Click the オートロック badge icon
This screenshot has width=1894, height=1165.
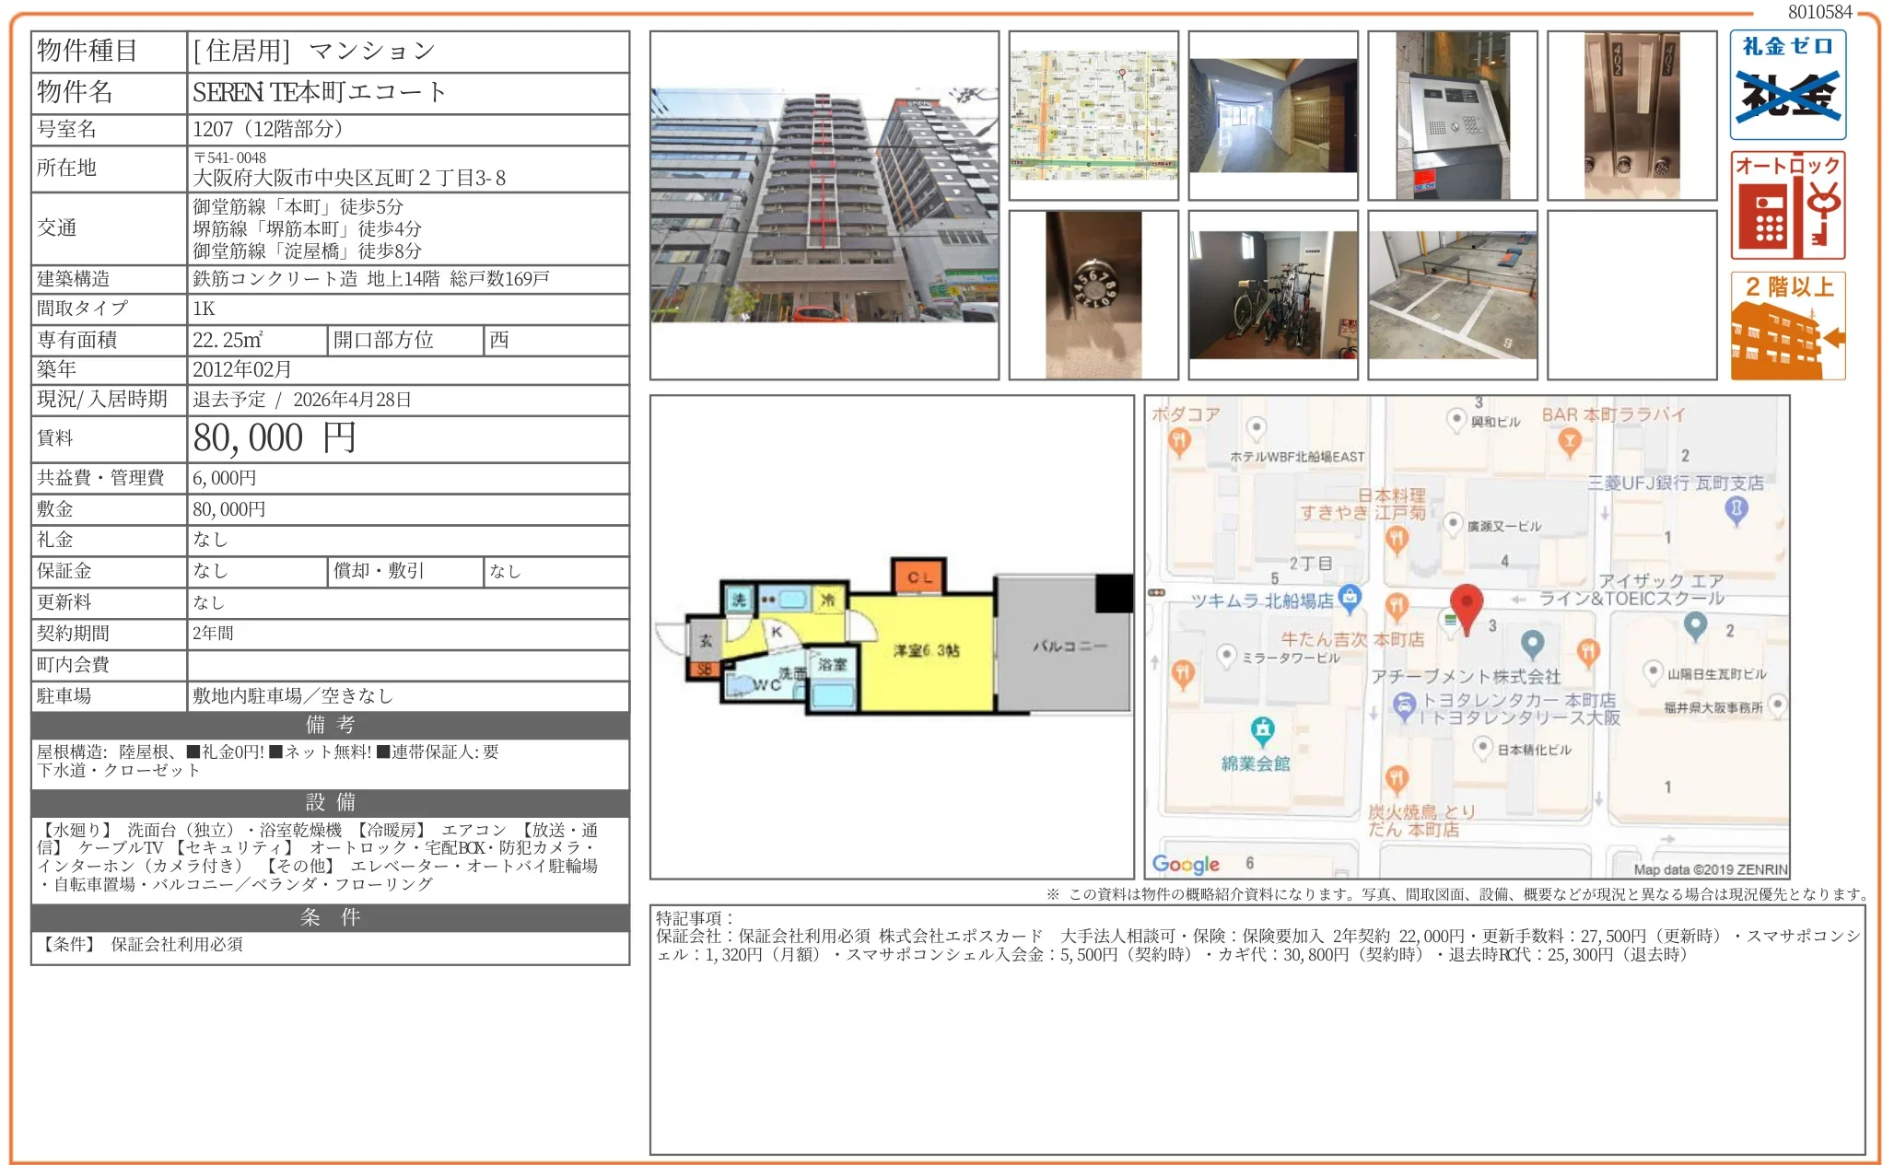coord(1786,205)
